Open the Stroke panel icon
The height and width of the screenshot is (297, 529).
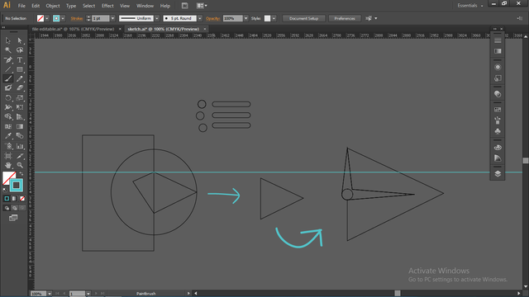[x=498, y=40]
